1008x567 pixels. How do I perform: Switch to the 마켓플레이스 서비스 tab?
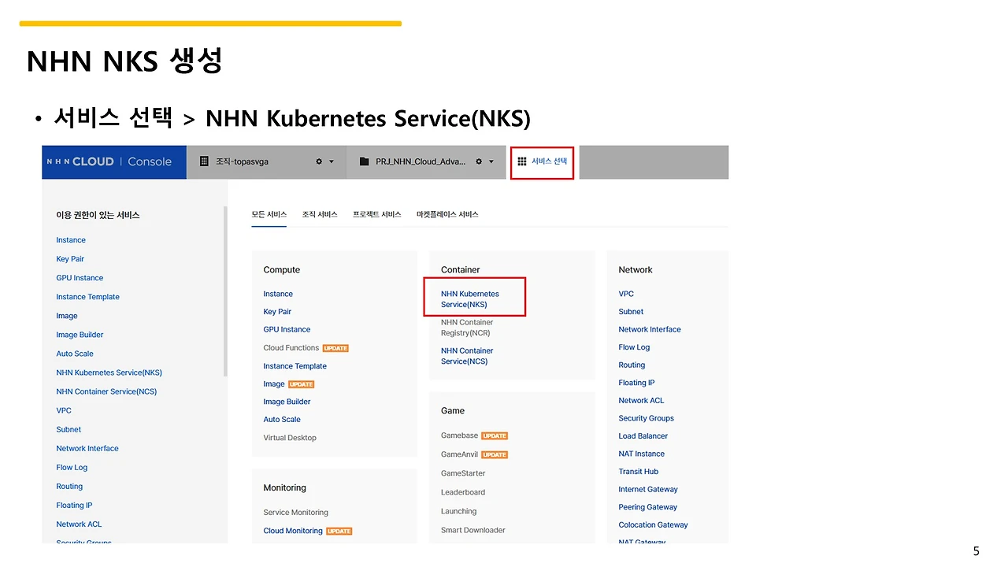click(447, 214)
